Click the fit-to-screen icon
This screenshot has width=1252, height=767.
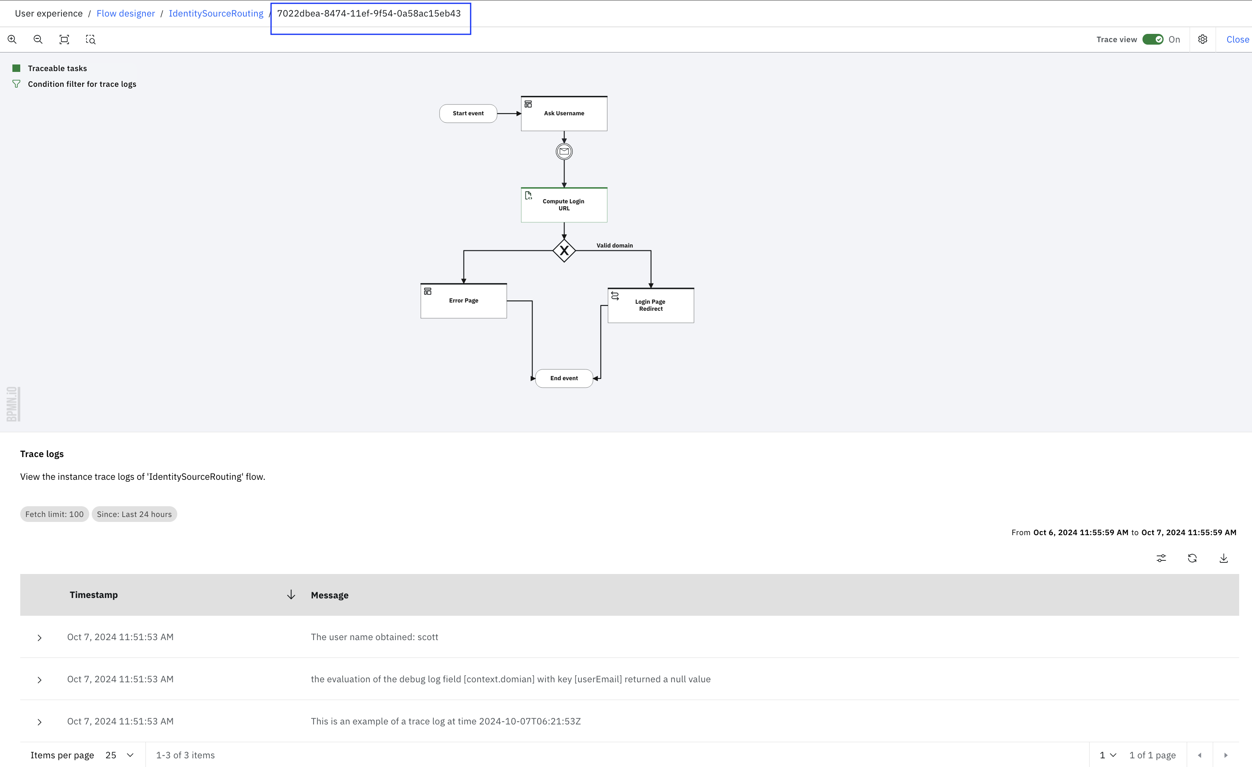pyautogui.click(x=64, y=40)
